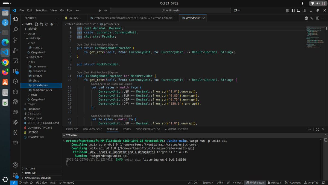Open the dropdown arrow beside the chat icon
328x185 pixels.
click(x=239, y=10)
